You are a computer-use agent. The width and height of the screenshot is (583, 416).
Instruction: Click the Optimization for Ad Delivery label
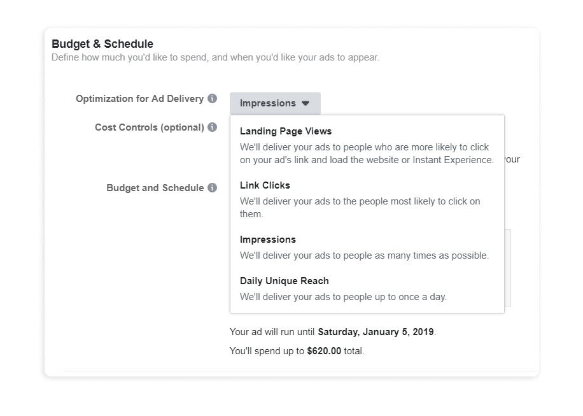(x=140, y=99)
